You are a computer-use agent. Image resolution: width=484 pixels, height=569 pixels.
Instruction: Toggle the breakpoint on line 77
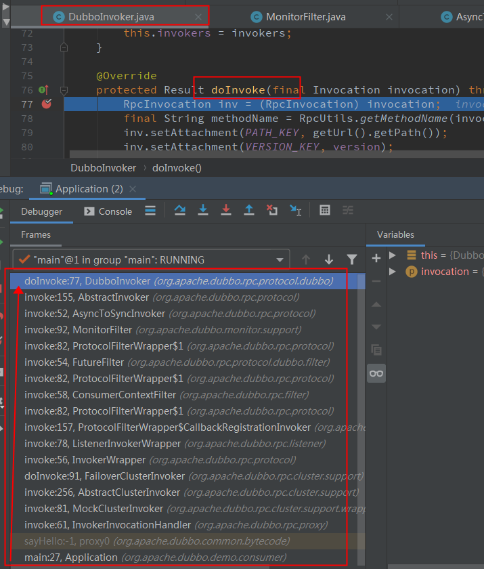tap(47, 104)
